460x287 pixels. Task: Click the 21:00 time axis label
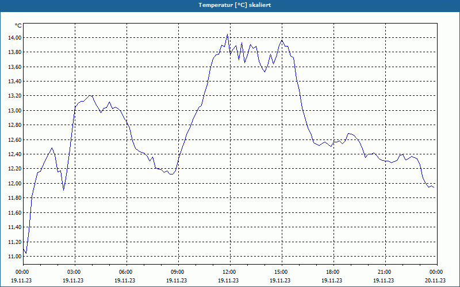pyautogui.click(x=385, y=272)
